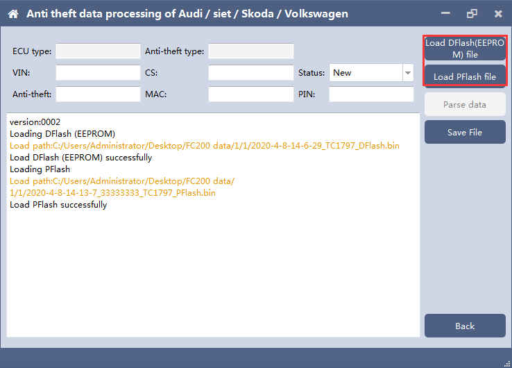
Task: Focus the Anti-theft input field
Action: (x=98, y=94)
